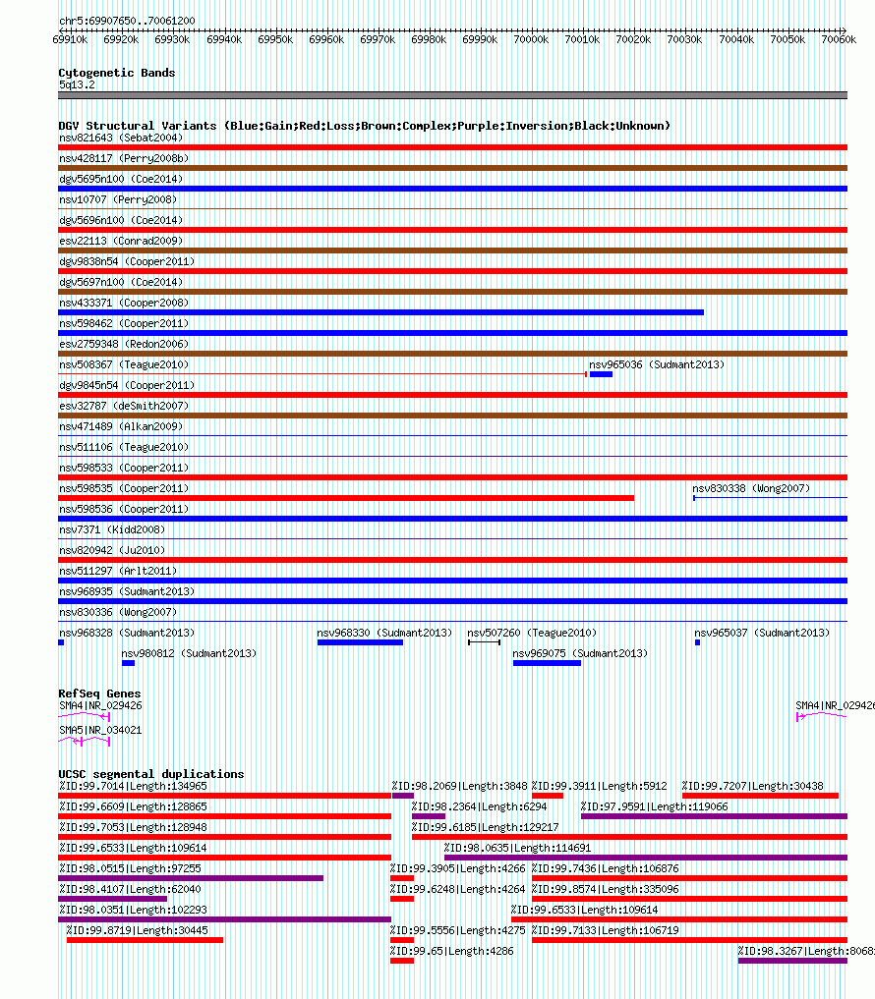Select the nsv428117 (Perry2008b) variant label
875x999 pixels.
pos(124,158)
